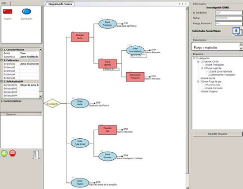Collapse the 1. Características property group

coord(2,50)
